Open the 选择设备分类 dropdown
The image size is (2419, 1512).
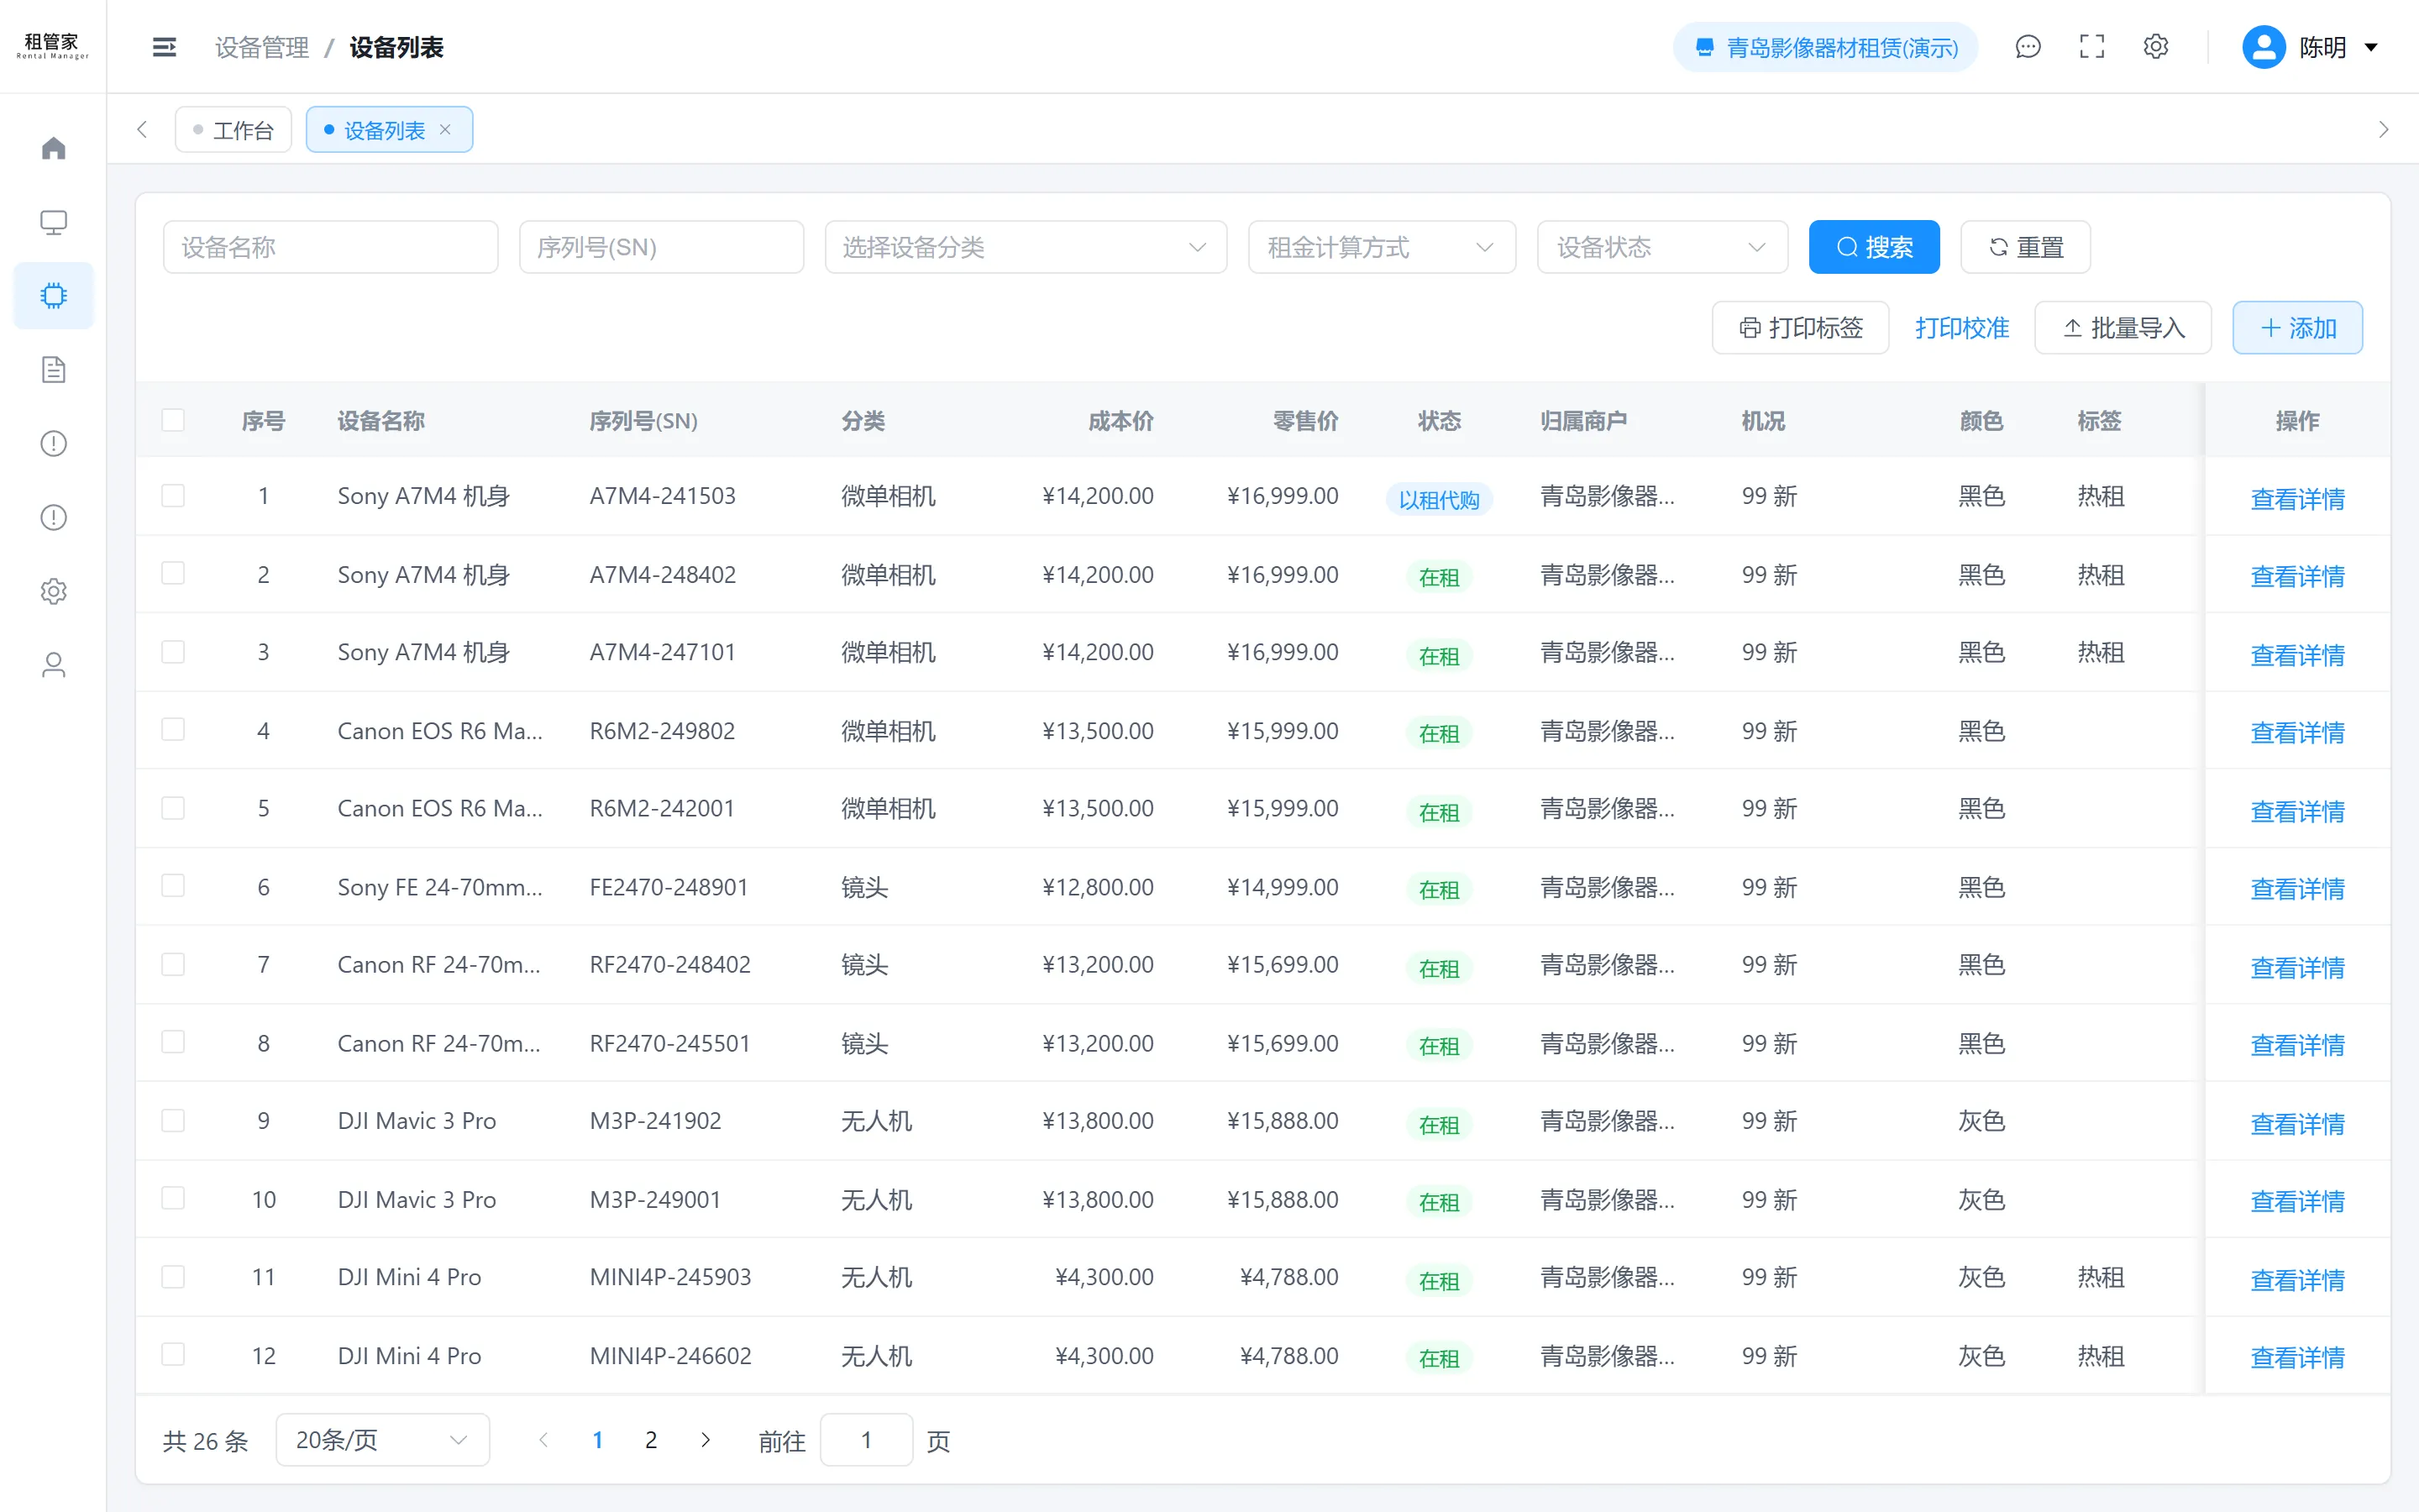1026,247
